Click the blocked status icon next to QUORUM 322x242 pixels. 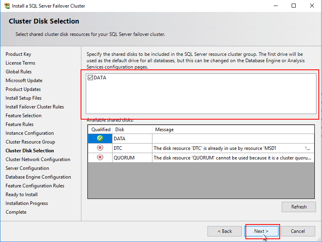click(x=100, y=157)
